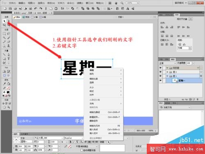Viewport: 205px width, 154px height.
Task: Click the Save icon in main toolbar
Action: [10, 9]
